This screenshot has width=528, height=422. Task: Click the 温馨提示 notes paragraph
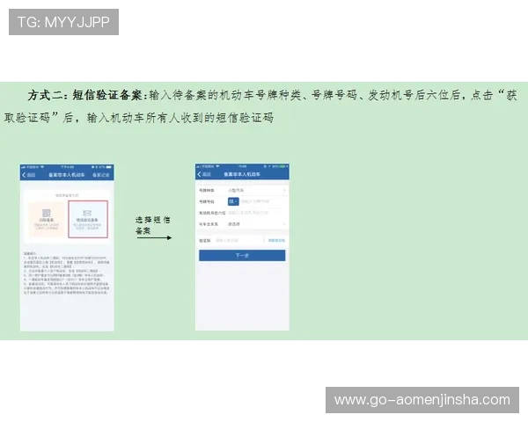pyautogui.click(x=66, y=273)
